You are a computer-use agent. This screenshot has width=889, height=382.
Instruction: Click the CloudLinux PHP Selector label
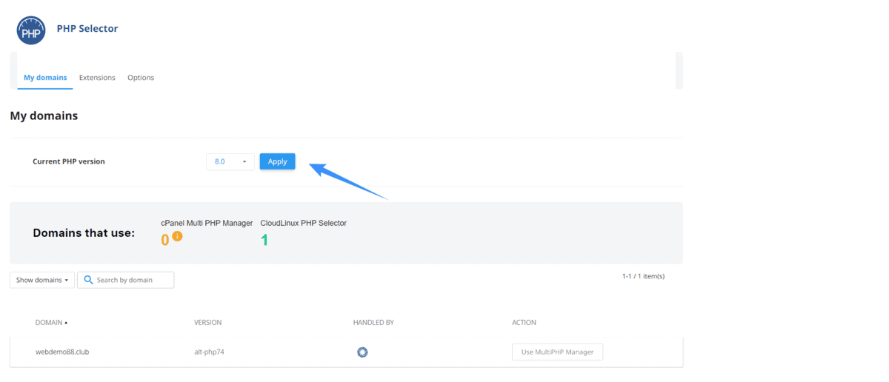coord(304,223)
